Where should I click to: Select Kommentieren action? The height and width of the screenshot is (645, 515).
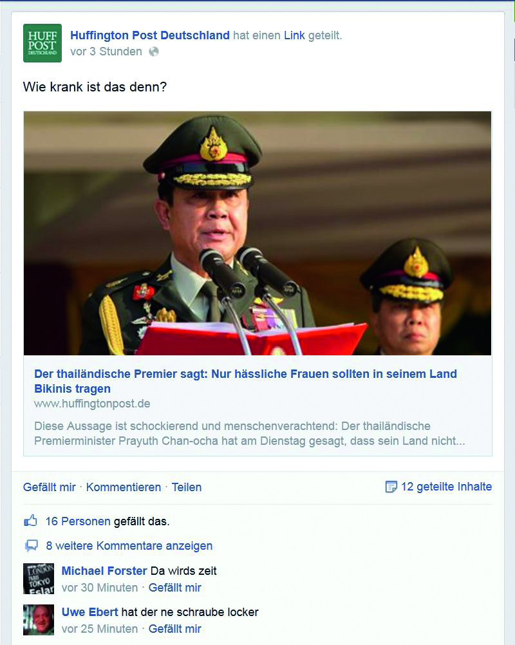(x=124, y=487)
